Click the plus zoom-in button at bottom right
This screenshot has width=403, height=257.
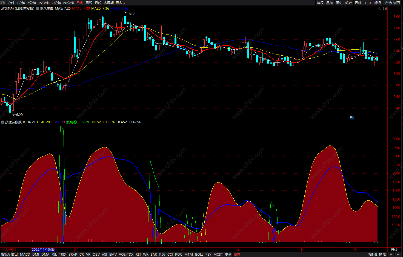391,255
